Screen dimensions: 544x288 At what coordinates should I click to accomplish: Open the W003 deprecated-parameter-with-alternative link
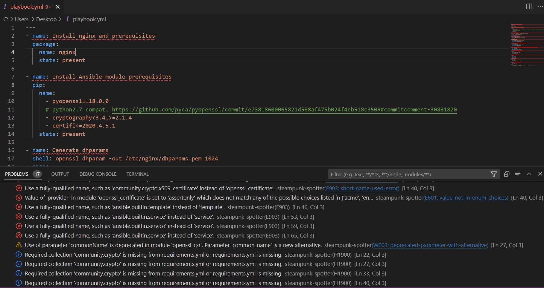pos(430,245)
